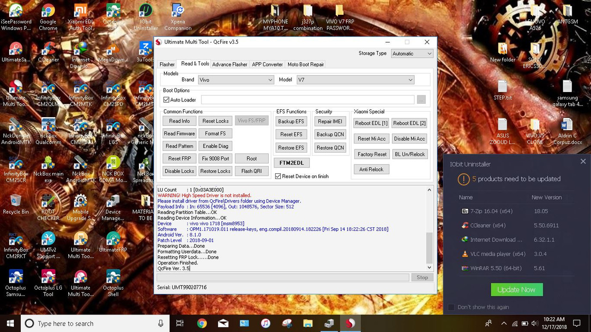
Task: Expand the Brand dropdown
Action: pos(271,80)
